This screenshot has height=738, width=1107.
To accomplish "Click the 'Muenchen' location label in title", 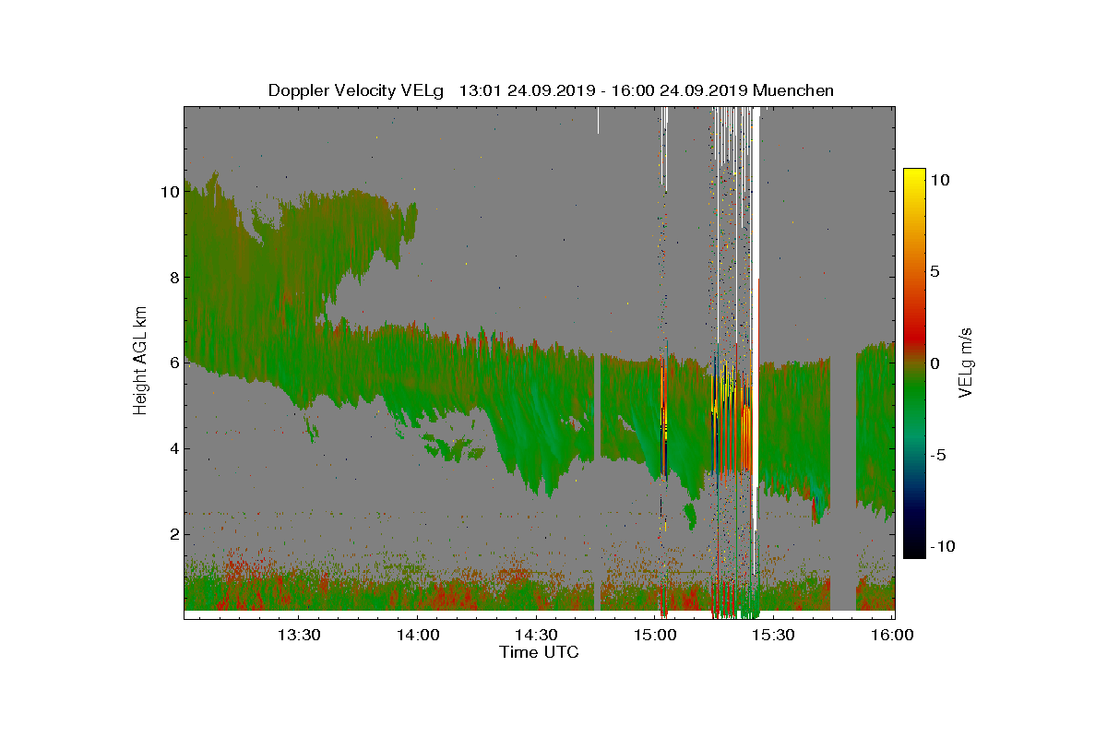I will [793, 90].
